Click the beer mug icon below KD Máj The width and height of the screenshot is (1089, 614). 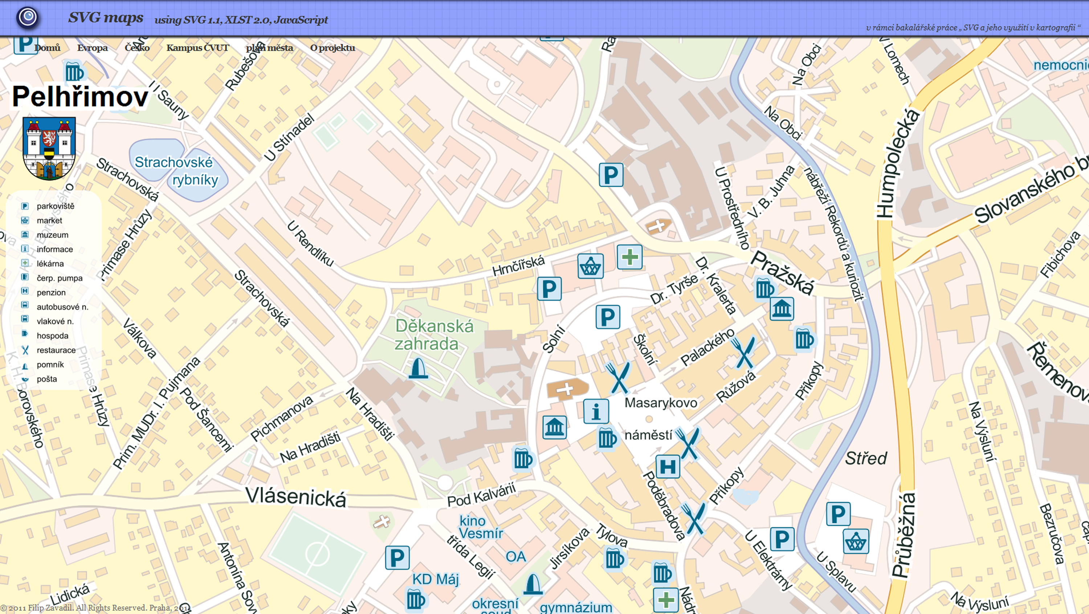coord(415,599)
